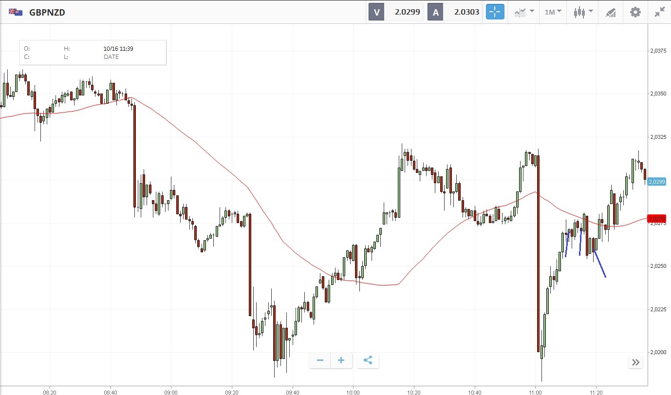The width and height of the screenshot is (671, 395).
Task: Click the GBPNZD flag icon
Action: (16, 12)
